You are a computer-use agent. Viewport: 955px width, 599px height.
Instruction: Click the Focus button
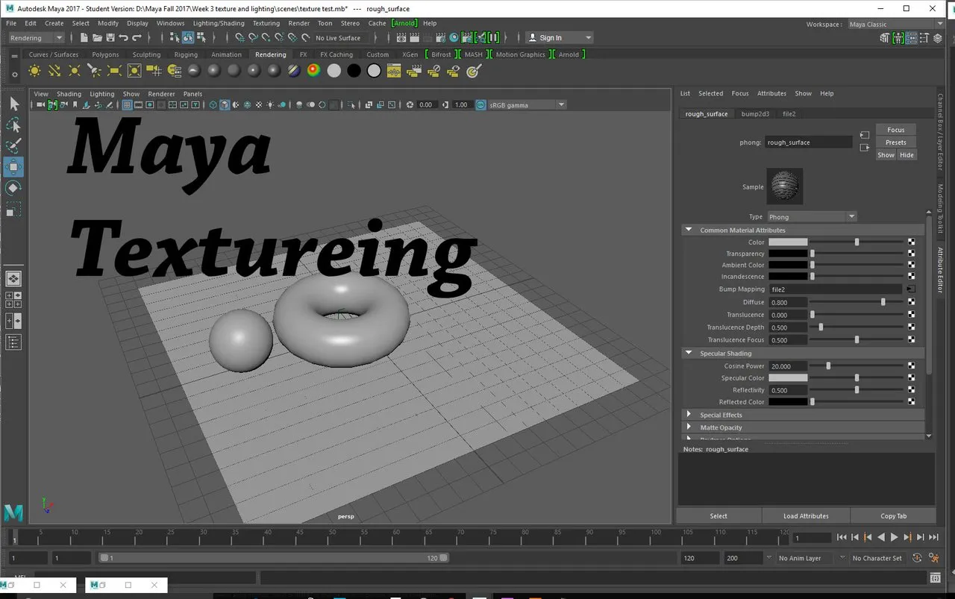click(x=896, y=130)
